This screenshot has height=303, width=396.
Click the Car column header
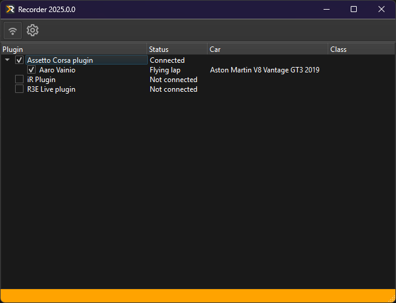click(x=267, y=49)
